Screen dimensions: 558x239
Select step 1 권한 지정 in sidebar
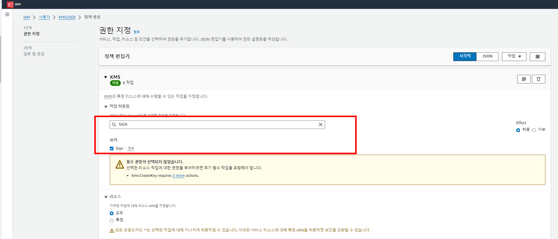pos(31,34)
